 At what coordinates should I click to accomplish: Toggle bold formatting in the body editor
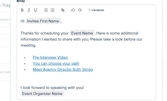tap(22, 10)
